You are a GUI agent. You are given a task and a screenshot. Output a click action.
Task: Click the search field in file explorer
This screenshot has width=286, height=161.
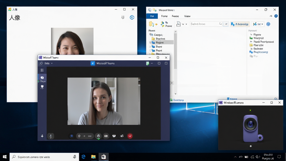coord(206,24)
